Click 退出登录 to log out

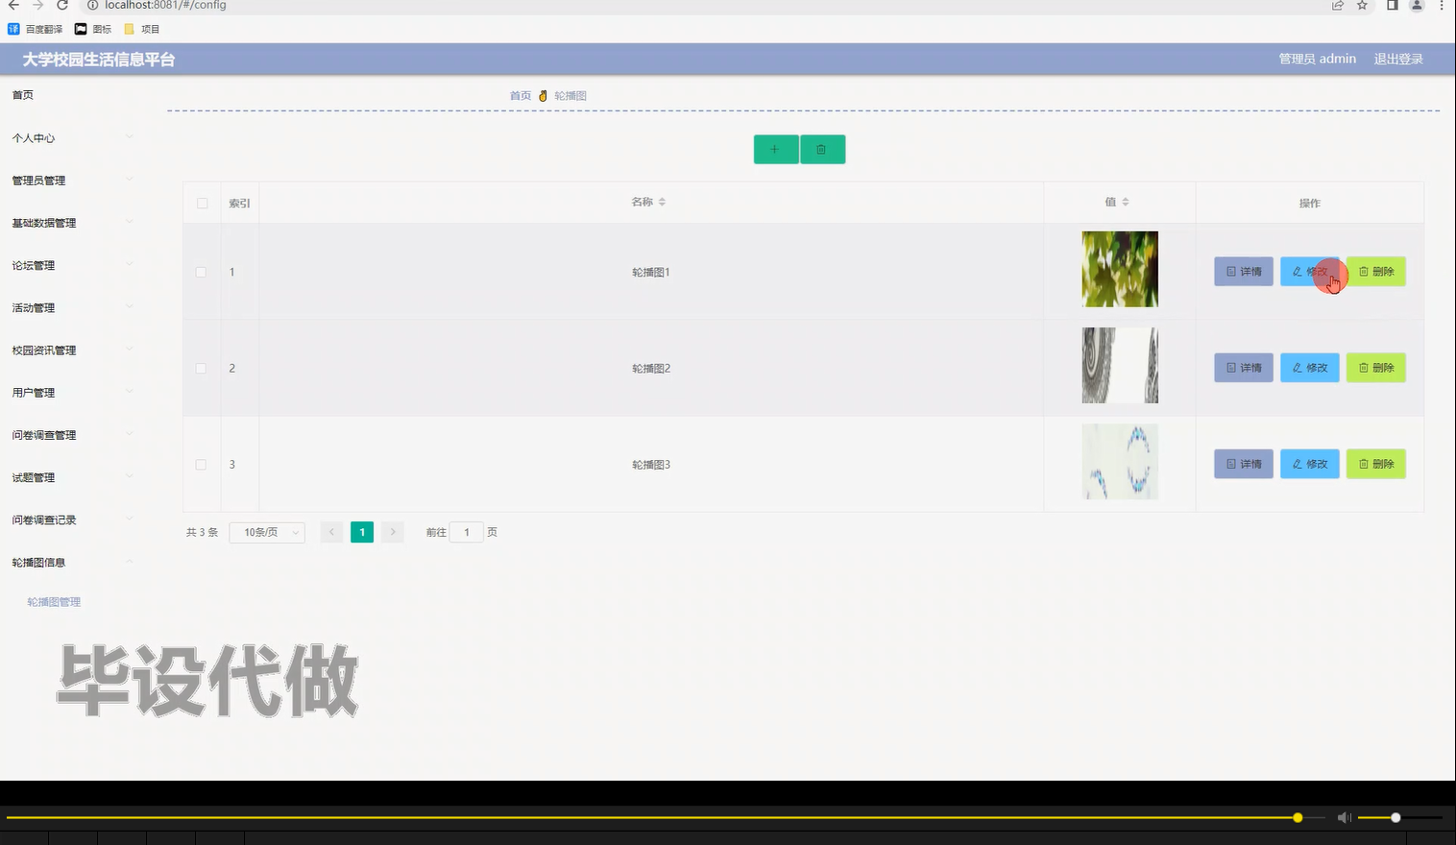pos(1398,59)
